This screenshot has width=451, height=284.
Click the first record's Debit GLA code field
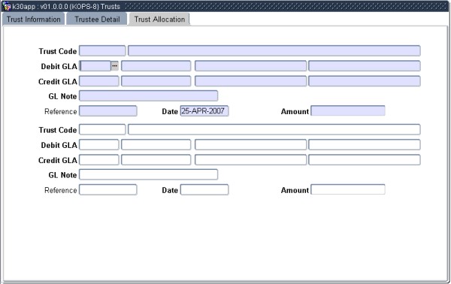(95, 66)
